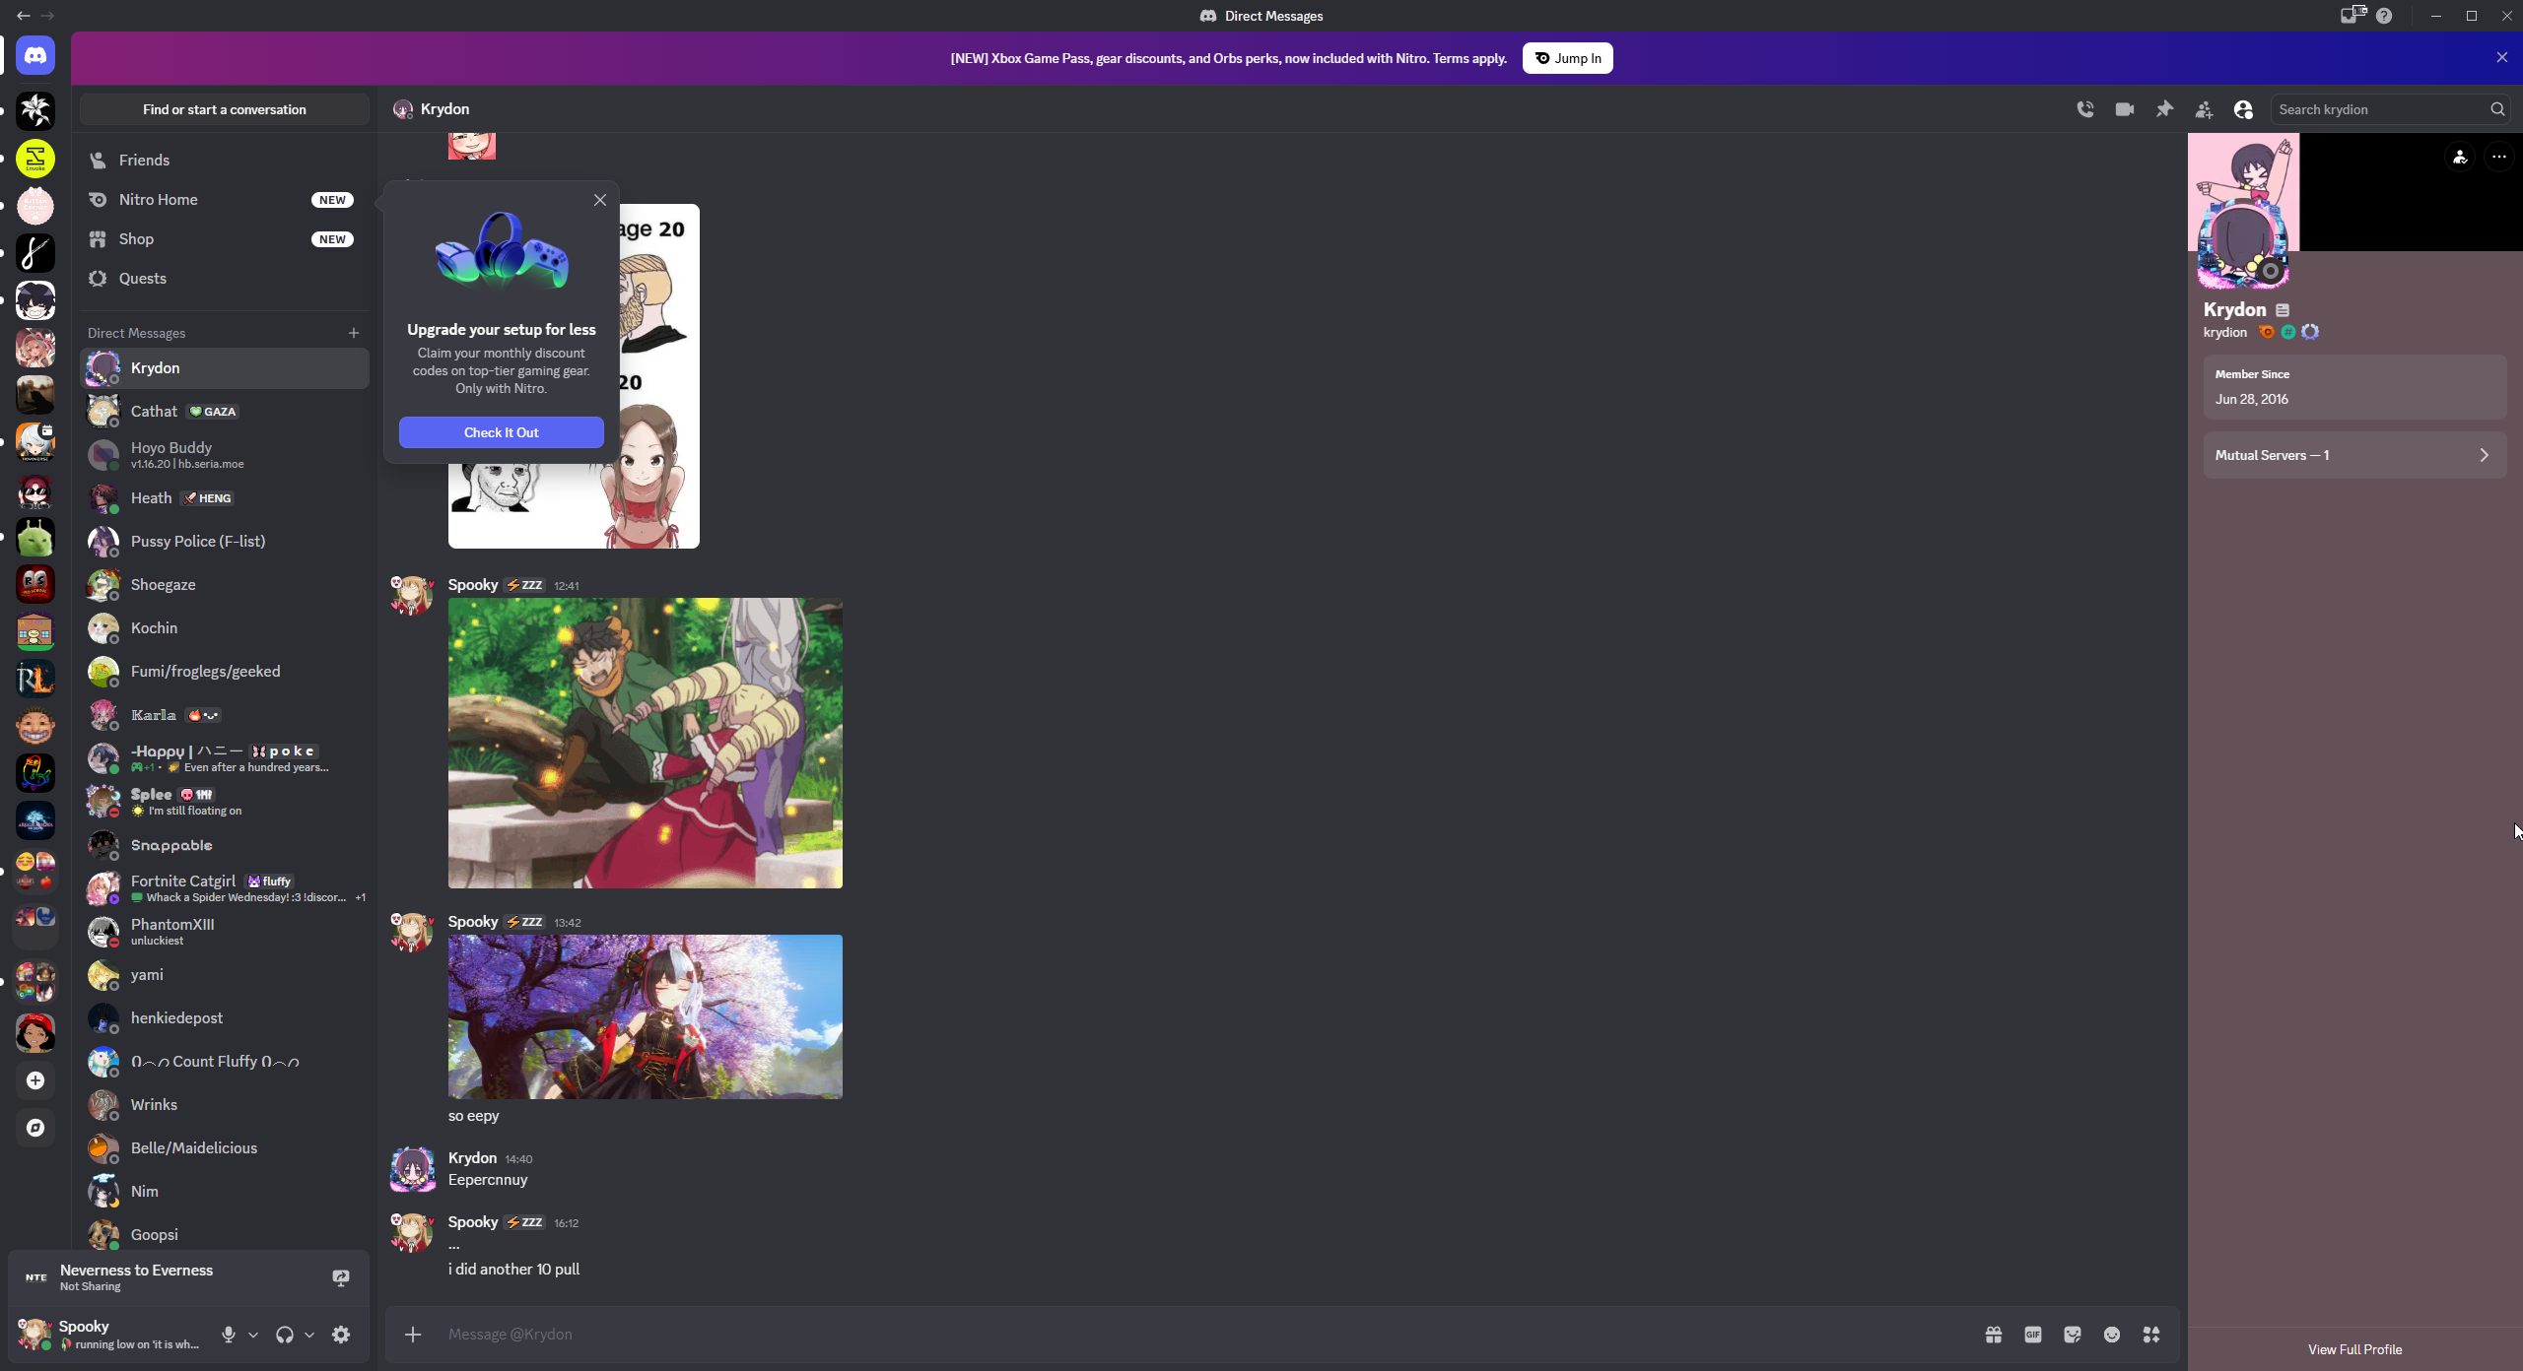Open the Cathat conversation
Screen dimensions: 2523x1371
(225, 411)
